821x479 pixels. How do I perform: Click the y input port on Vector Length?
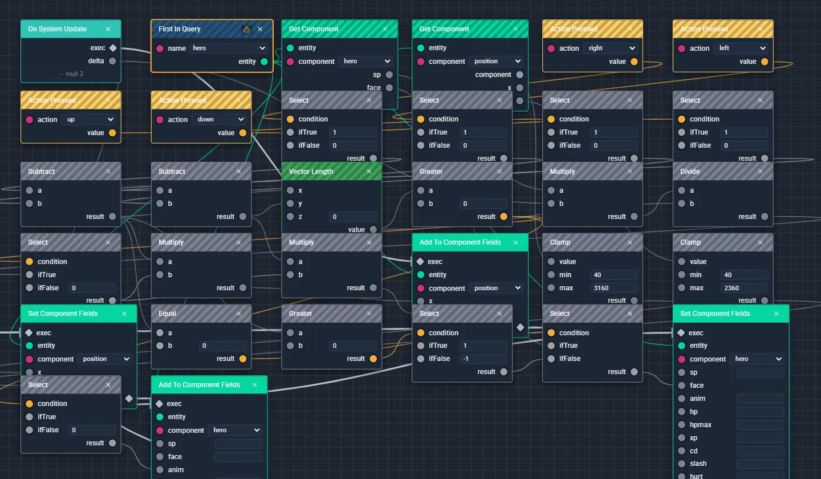tap(290, 204)
